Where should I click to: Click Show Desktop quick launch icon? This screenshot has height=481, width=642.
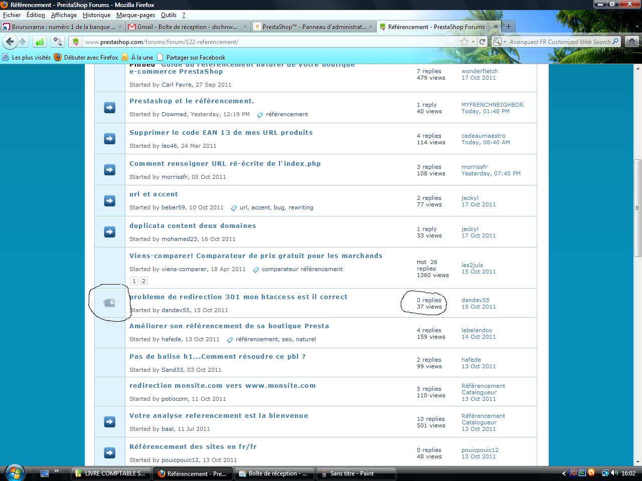click(44, 473)
